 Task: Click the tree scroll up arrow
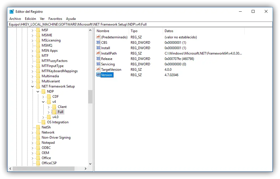pyautogui.click(x=90, y=30)
